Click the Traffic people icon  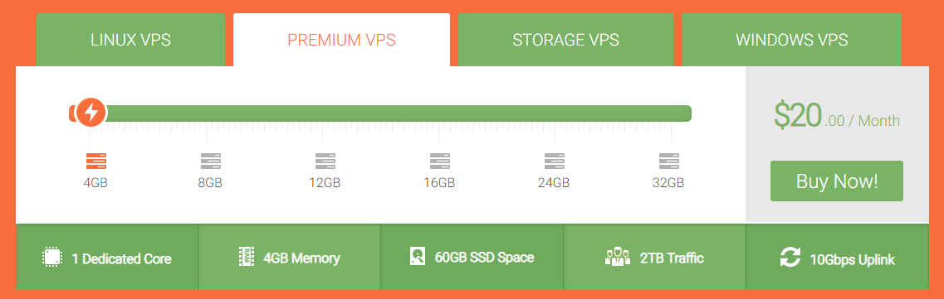point(617,257)
